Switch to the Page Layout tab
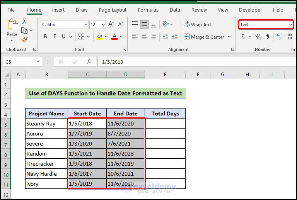The width and height of the screenshot is (297, 200). [x=113, y=10]
